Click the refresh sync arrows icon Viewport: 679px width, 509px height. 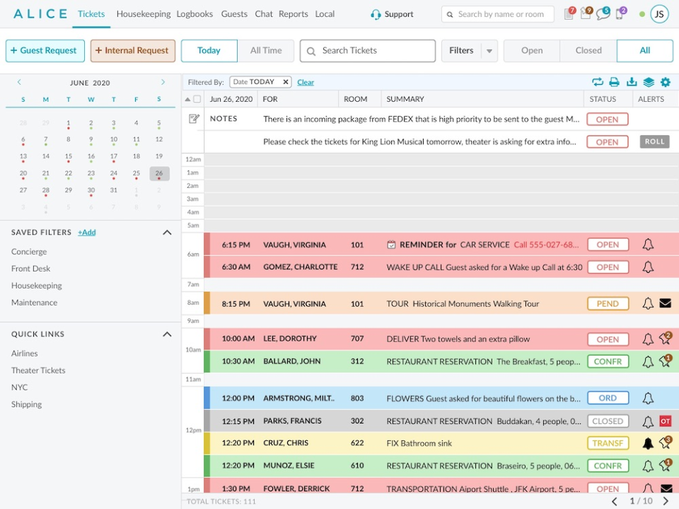coord(598,82)
